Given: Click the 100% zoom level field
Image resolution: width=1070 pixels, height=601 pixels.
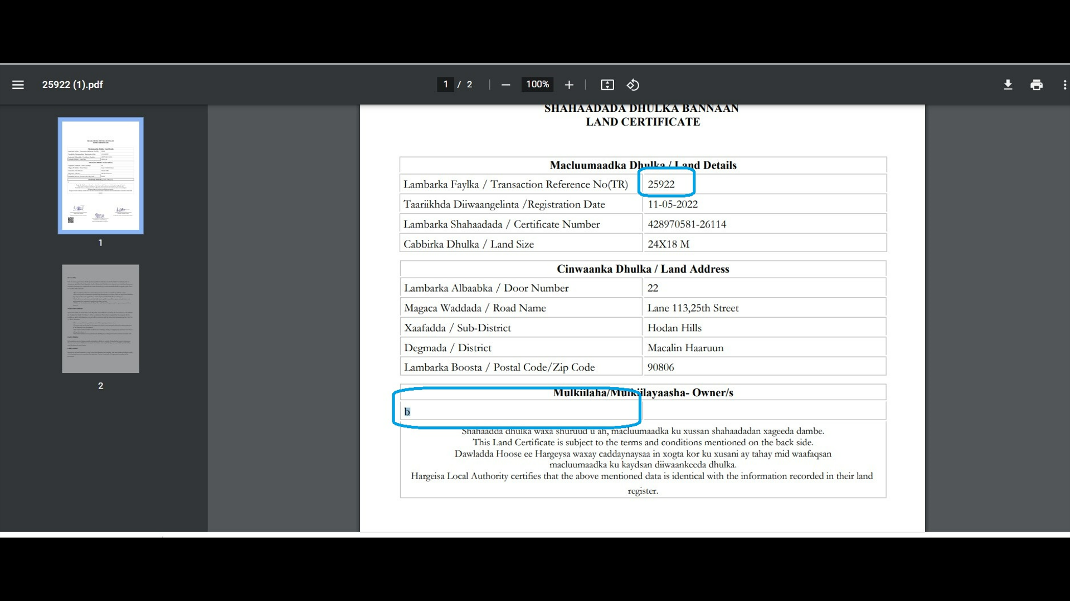Looking at the screenshot, I should point(537,84).
